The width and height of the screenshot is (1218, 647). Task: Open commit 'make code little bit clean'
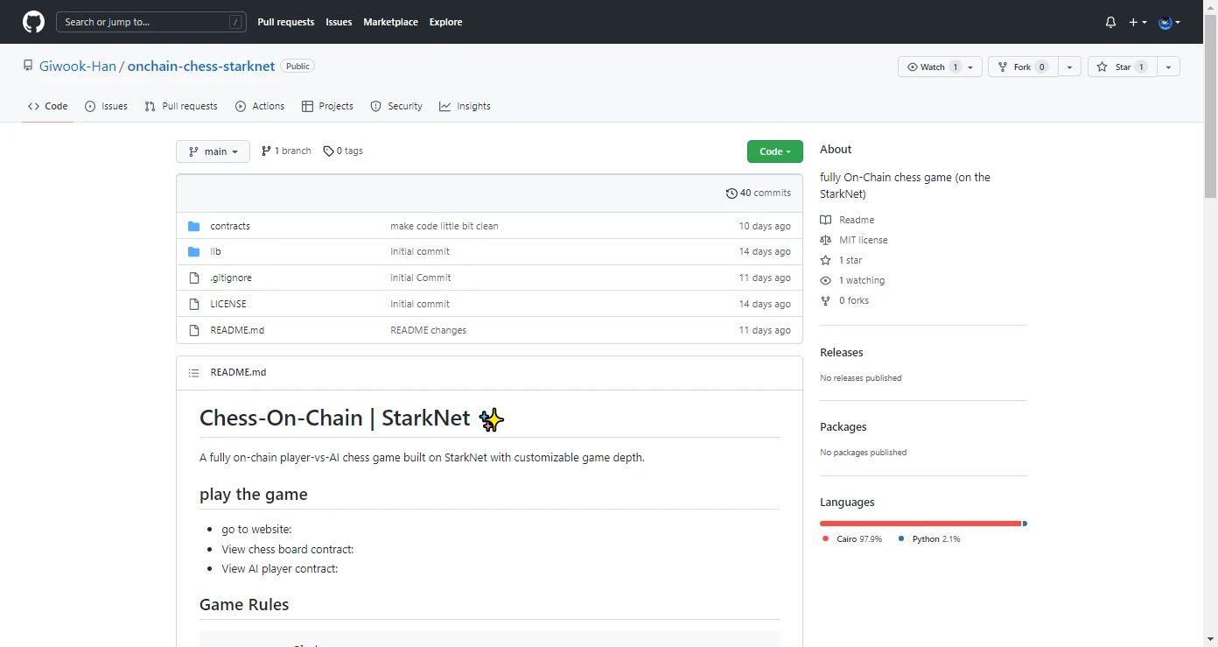pyautogui.click(x=444, y=226)
